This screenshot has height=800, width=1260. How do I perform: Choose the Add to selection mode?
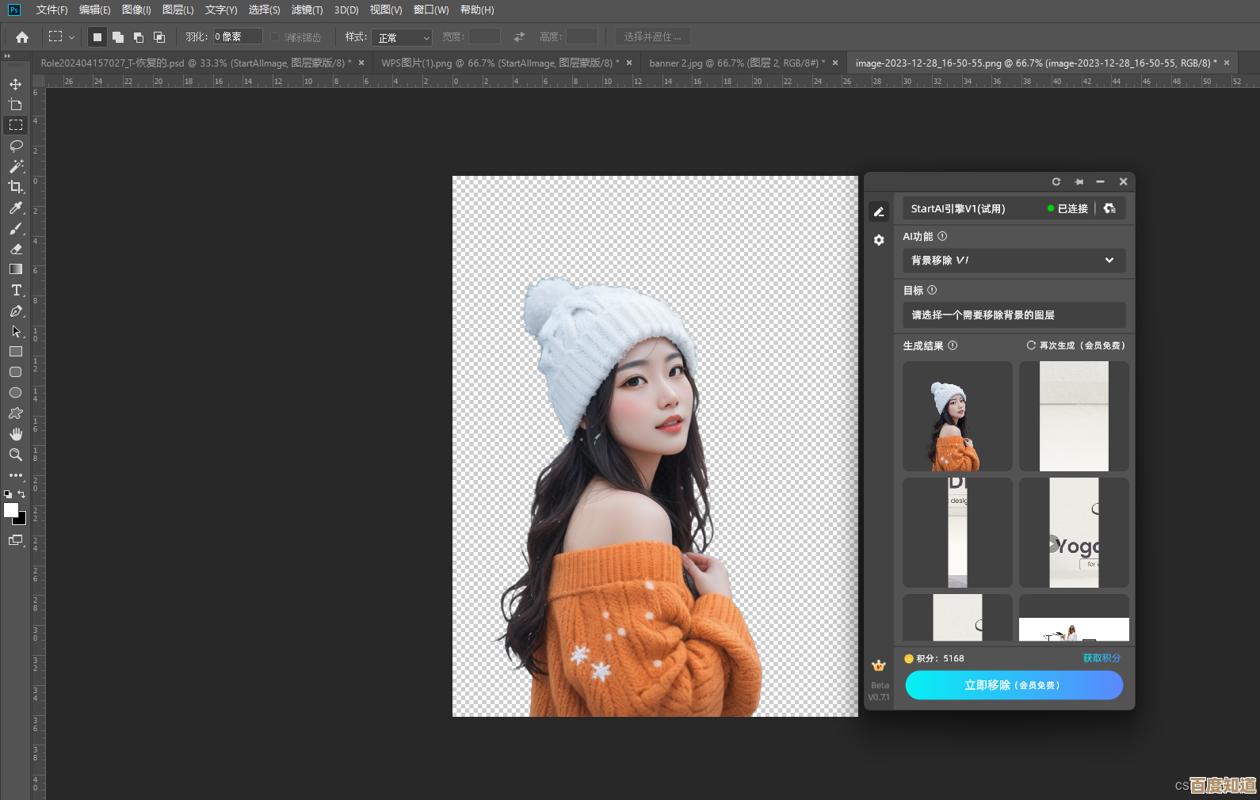118,37
